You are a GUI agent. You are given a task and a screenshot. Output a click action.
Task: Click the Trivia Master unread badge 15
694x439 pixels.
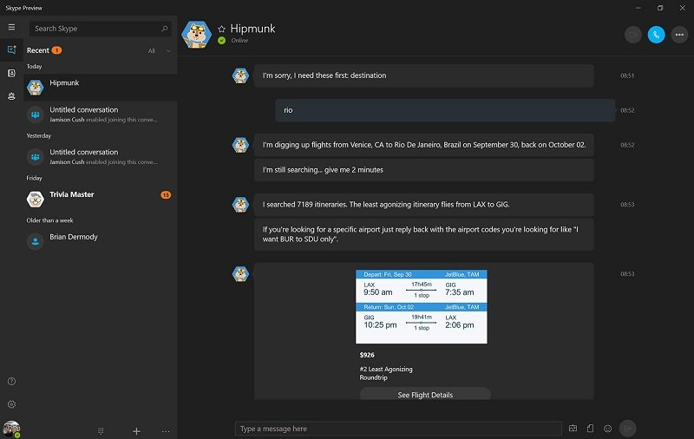click(166, 194)
